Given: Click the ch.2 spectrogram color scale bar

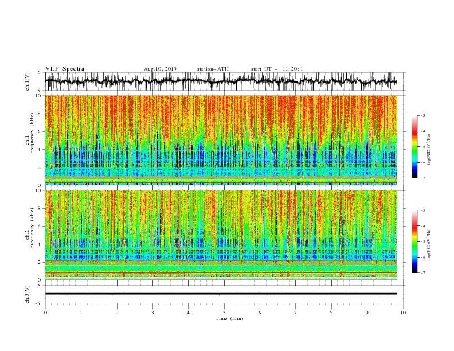Looking at the screenshot, I should coord(415,241).
